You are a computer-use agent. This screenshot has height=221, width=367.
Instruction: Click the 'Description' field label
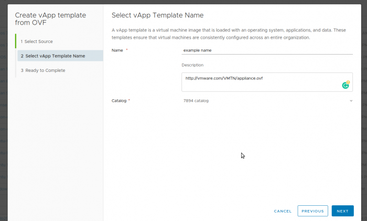(x=192, y=65)
